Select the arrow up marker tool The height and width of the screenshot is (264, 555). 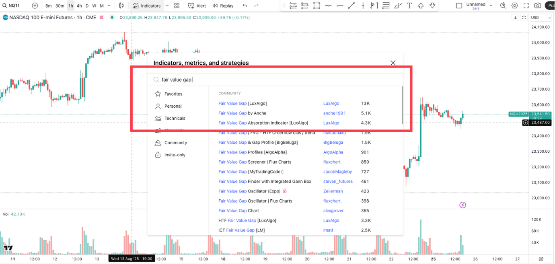pyautogui.click(x=421, y=6)
